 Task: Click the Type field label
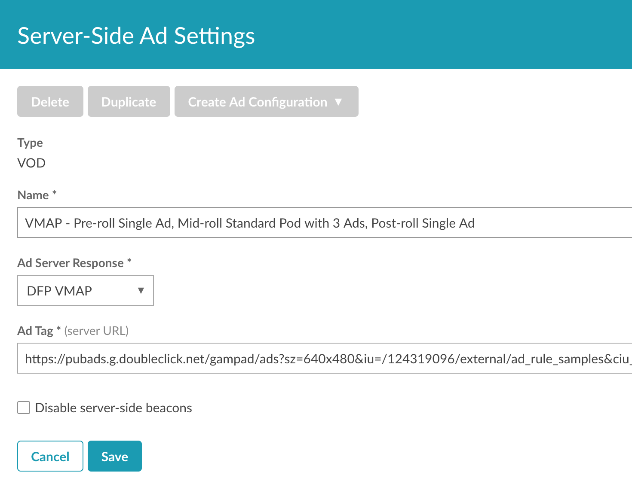(x=30, y=143)
